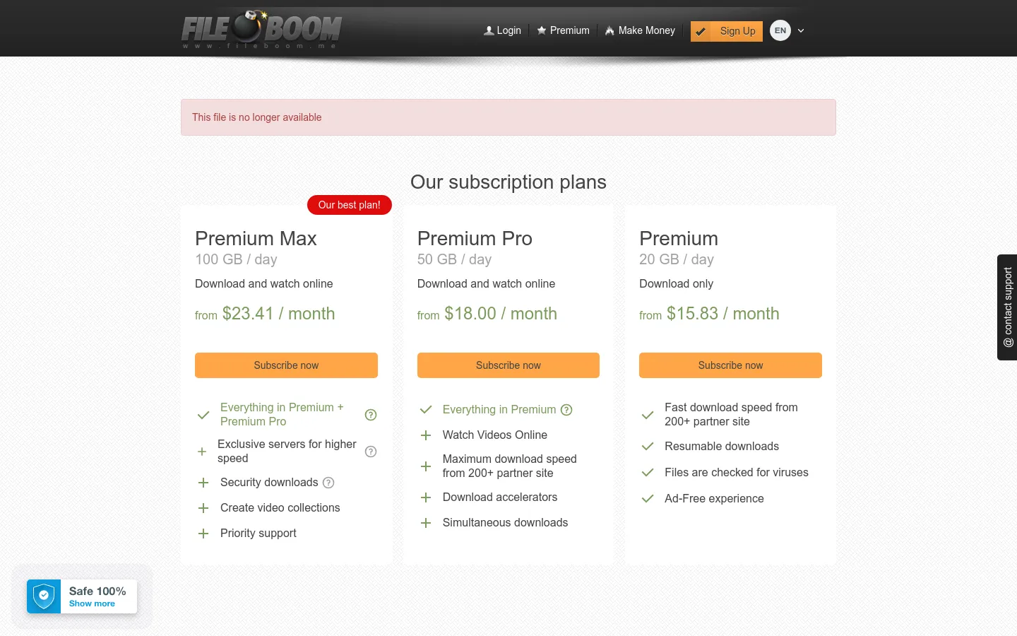
Task: Open the Premium menu item
Action: pos(563,30)
